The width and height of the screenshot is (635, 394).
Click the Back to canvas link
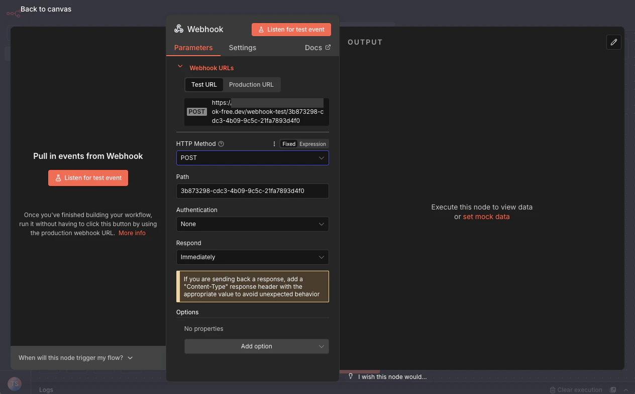[x=46, y=9]
